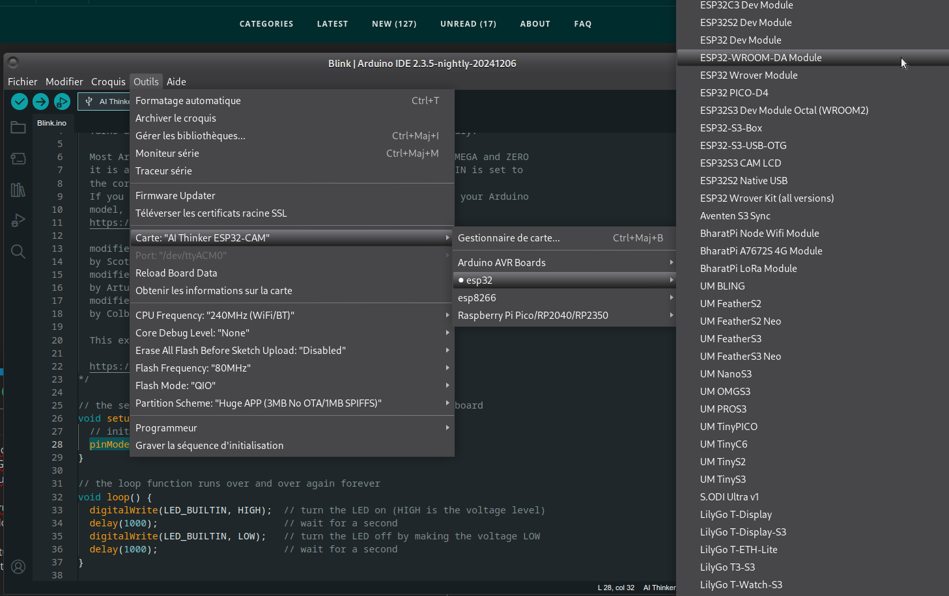949x596 pixels.
Task: Open the Search magnifier in sidebar
Action: pos(18,252)
